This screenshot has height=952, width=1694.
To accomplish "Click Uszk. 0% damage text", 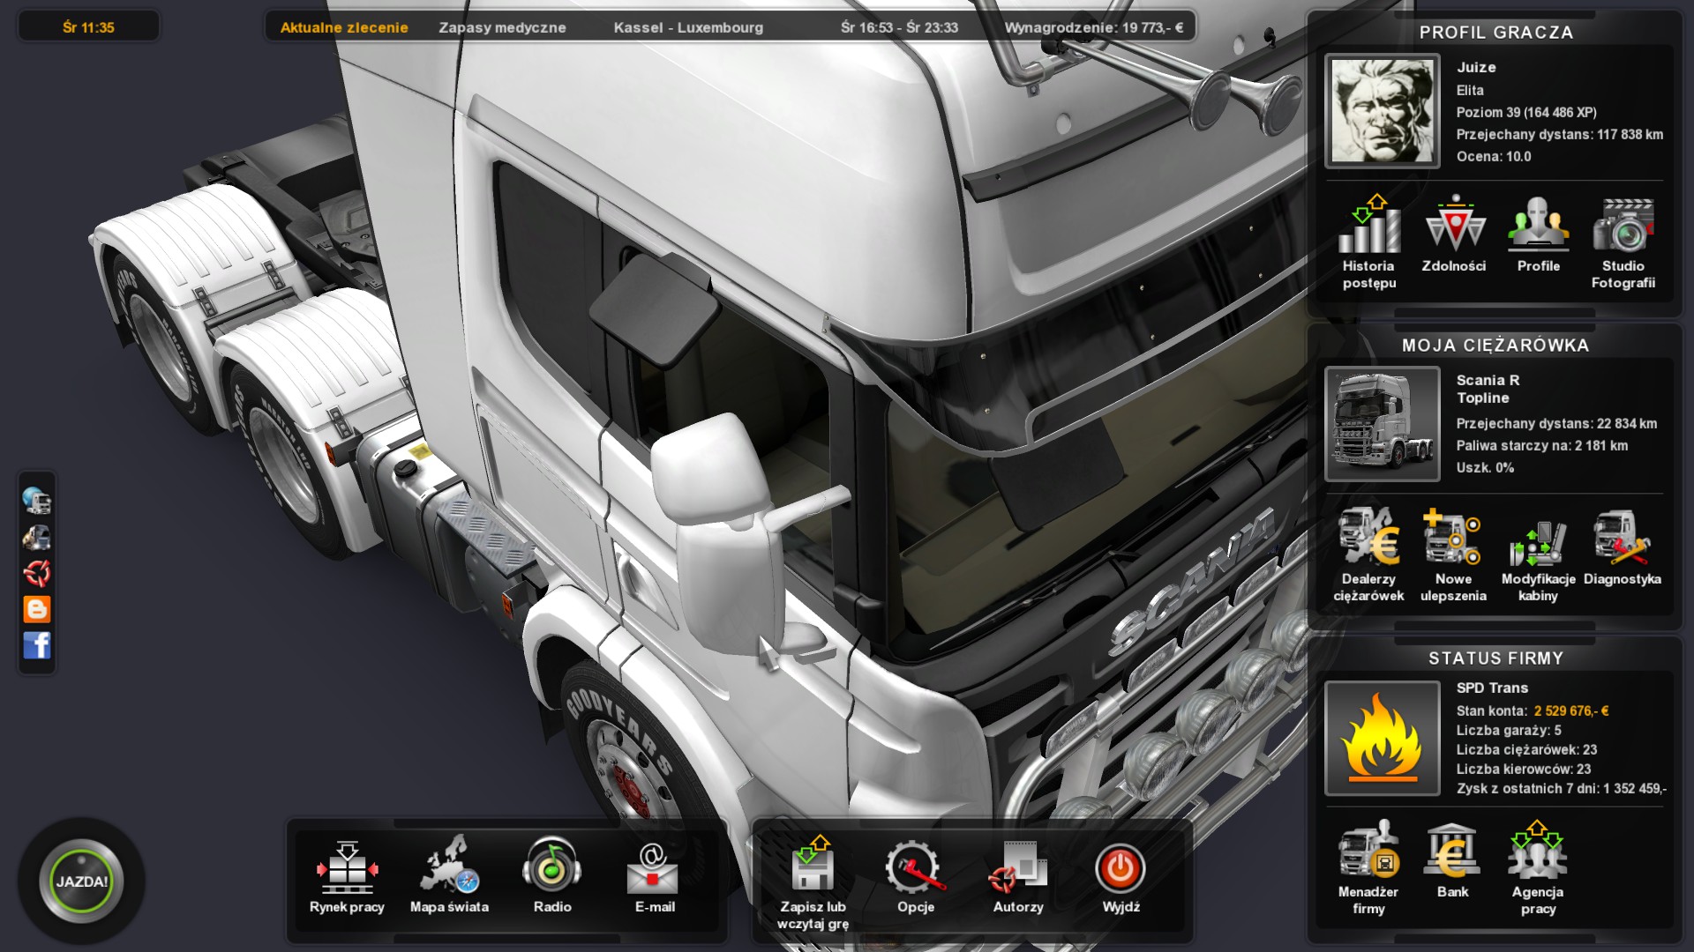I will (1485, 467).
